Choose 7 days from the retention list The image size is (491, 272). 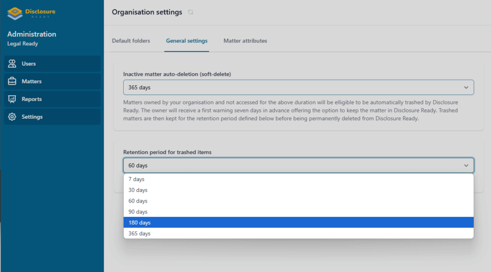tap(136, 179)
